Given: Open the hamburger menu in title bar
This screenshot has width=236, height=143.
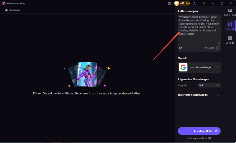Looking at the screenshot, I should [x=204, y=4].
